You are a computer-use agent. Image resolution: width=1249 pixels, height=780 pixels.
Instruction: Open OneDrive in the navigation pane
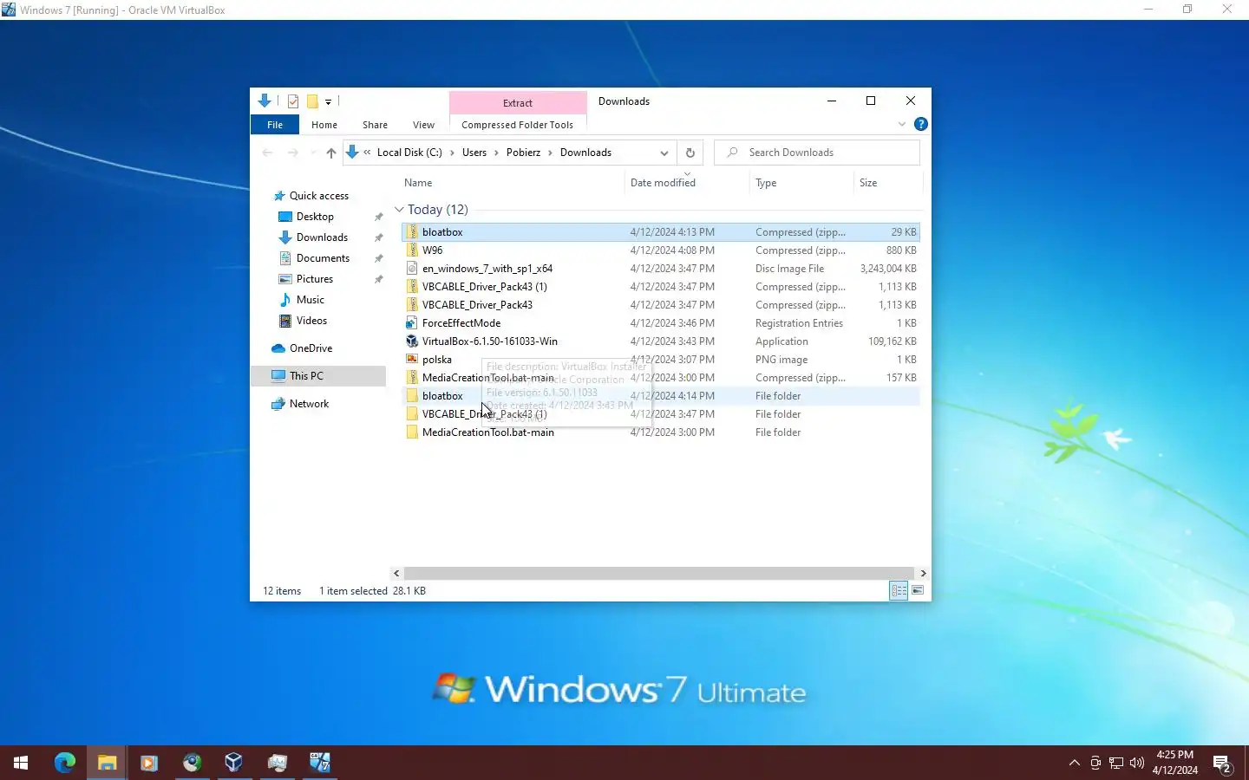311,348
